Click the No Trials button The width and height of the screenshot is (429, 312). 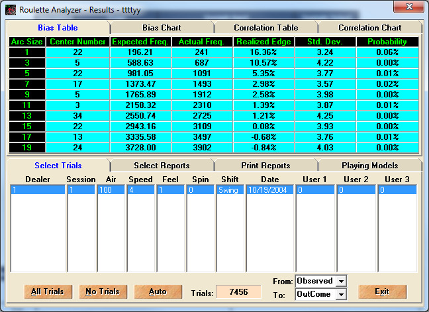click(103, 291)
